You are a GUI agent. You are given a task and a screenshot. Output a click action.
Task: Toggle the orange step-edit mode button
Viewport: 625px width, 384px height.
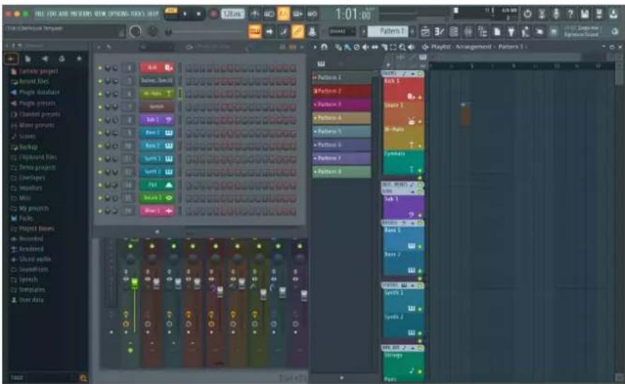[x=255, y=32]
